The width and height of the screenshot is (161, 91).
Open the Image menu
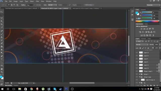15,1
